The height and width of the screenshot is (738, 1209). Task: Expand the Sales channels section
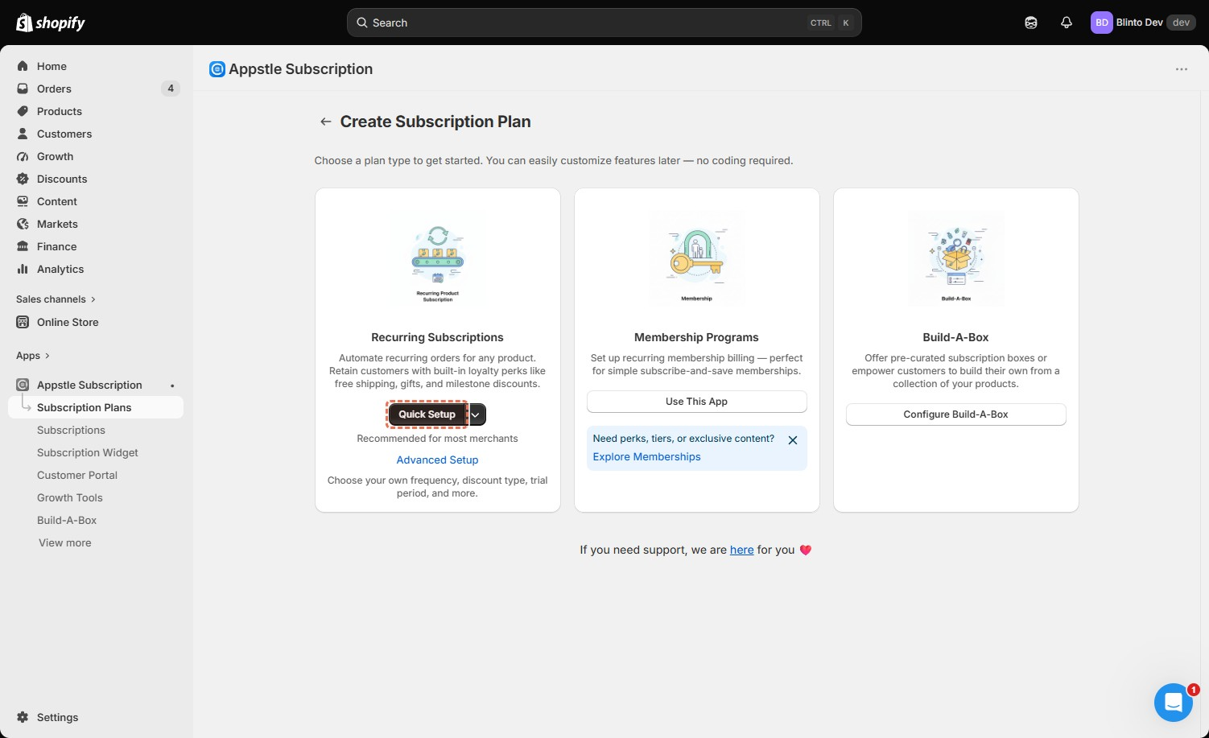click(56, 299)
